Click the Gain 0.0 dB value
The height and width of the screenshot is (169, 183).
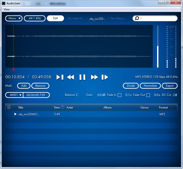click(101, 95)
